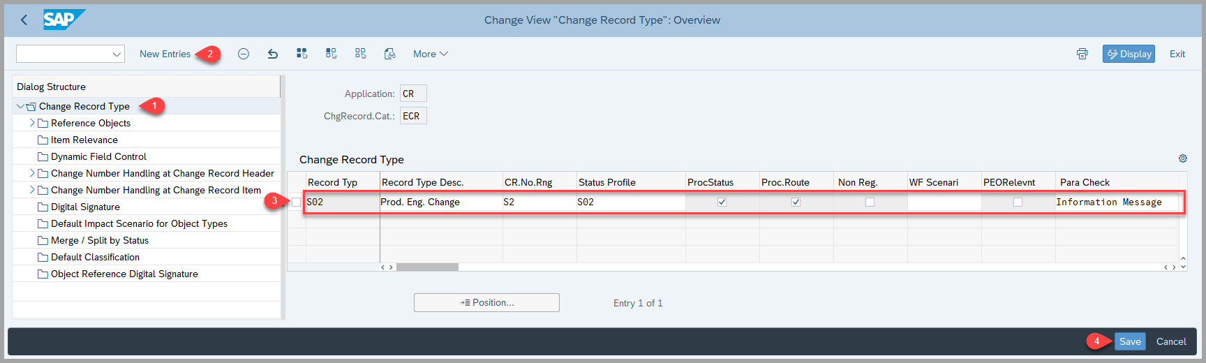Click the Print icon in toolbar
The height and width of the screenshot is (363, 1206).
(x=1082, y=54)
